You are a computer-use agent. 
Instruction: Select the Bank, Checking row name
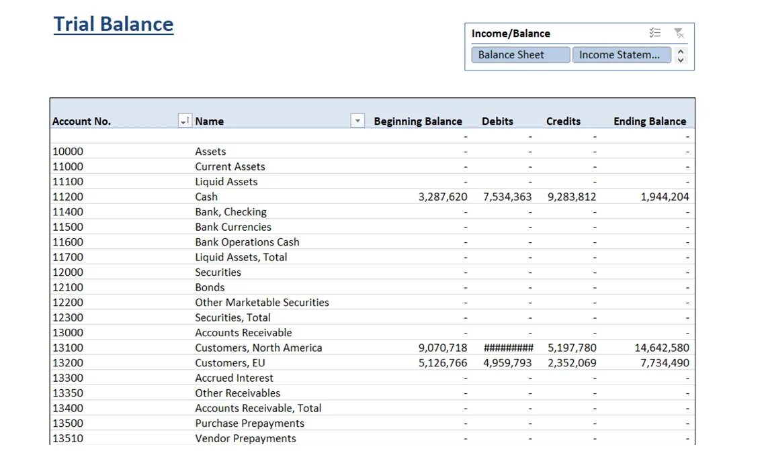(x=230, y=212)
